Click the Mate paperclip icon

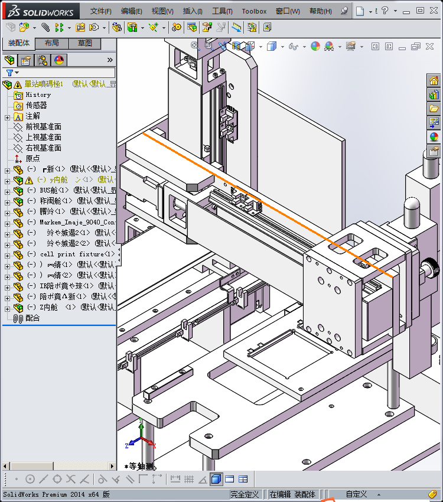click(45, 28)
